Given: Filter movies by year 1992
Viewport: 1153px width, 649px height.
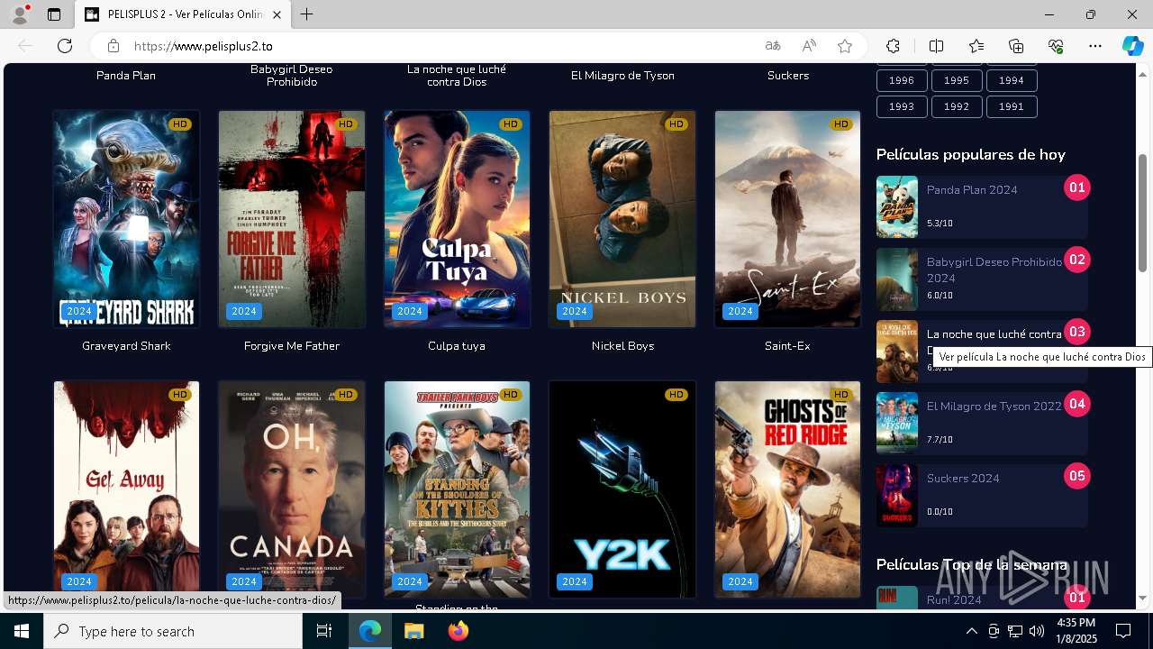Looking at the screenshot, I should 957,106.
